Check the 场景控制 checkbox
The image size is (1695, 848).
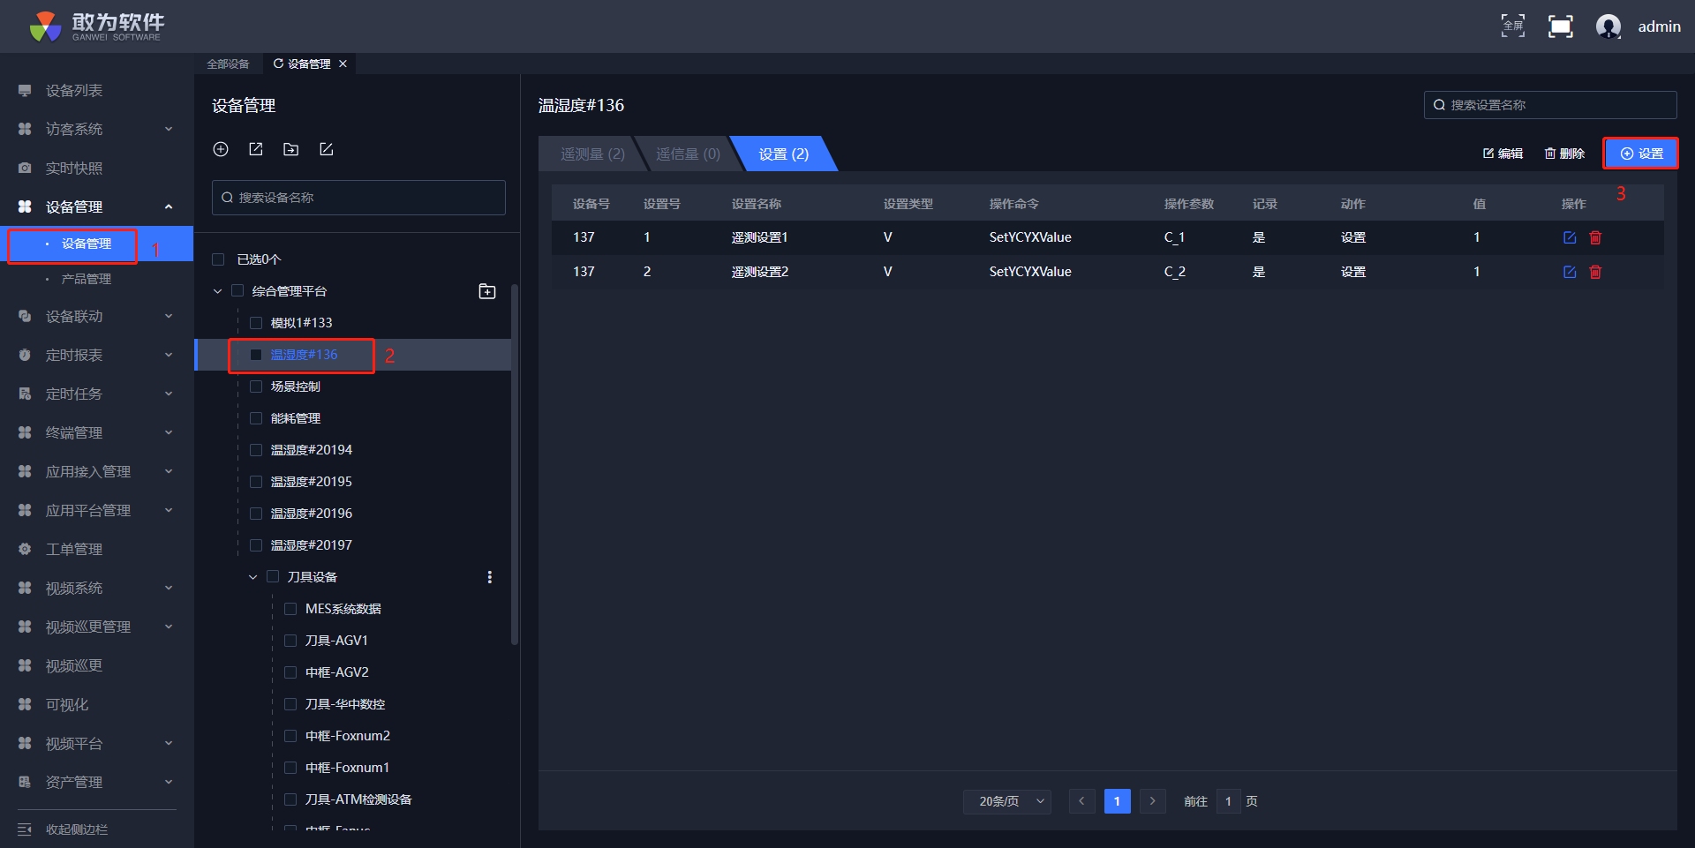click(x=256, y=386)
